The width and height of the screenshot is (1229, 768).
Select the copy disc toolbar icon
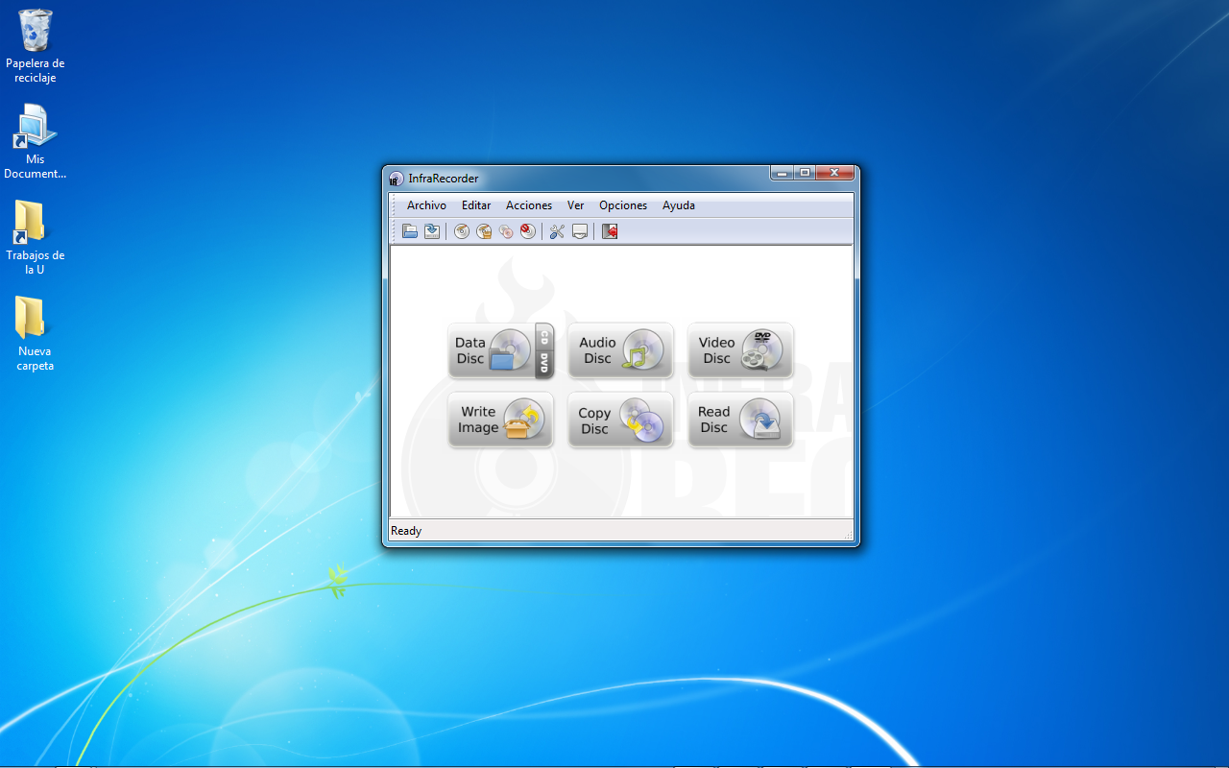506,231
